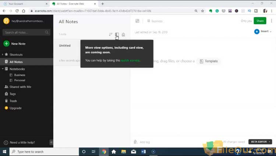Expand the Shortcuts arrow
The height and width of the screenshot is (156, 276).
pyautogui.click(x=3, y=54)
